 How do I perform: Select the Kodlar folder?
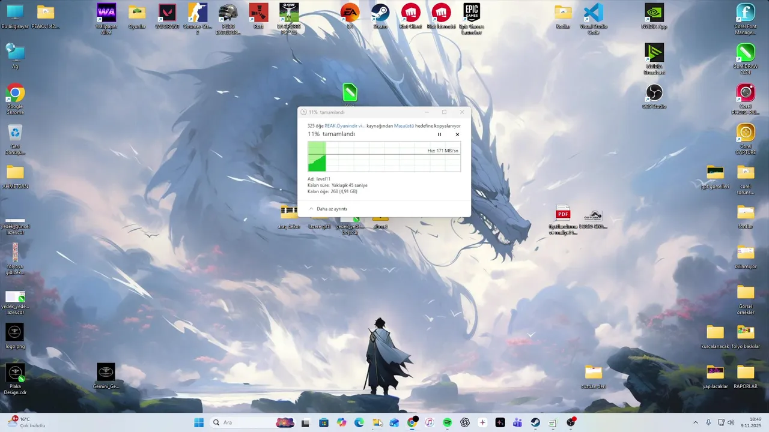pyautogui.click(x=563, y=17)
